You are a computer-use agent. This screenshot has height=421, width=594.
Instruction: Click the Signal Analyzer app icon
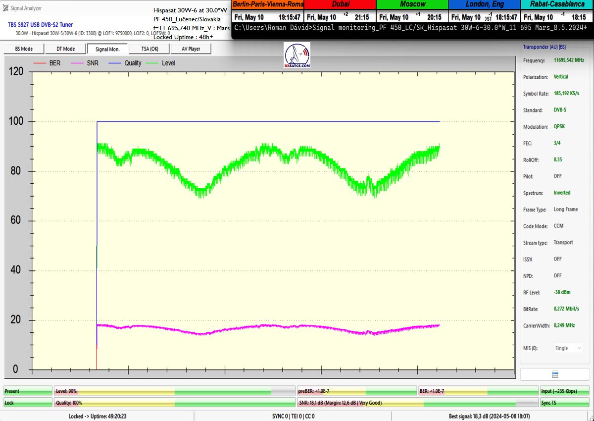pos(5,8)
